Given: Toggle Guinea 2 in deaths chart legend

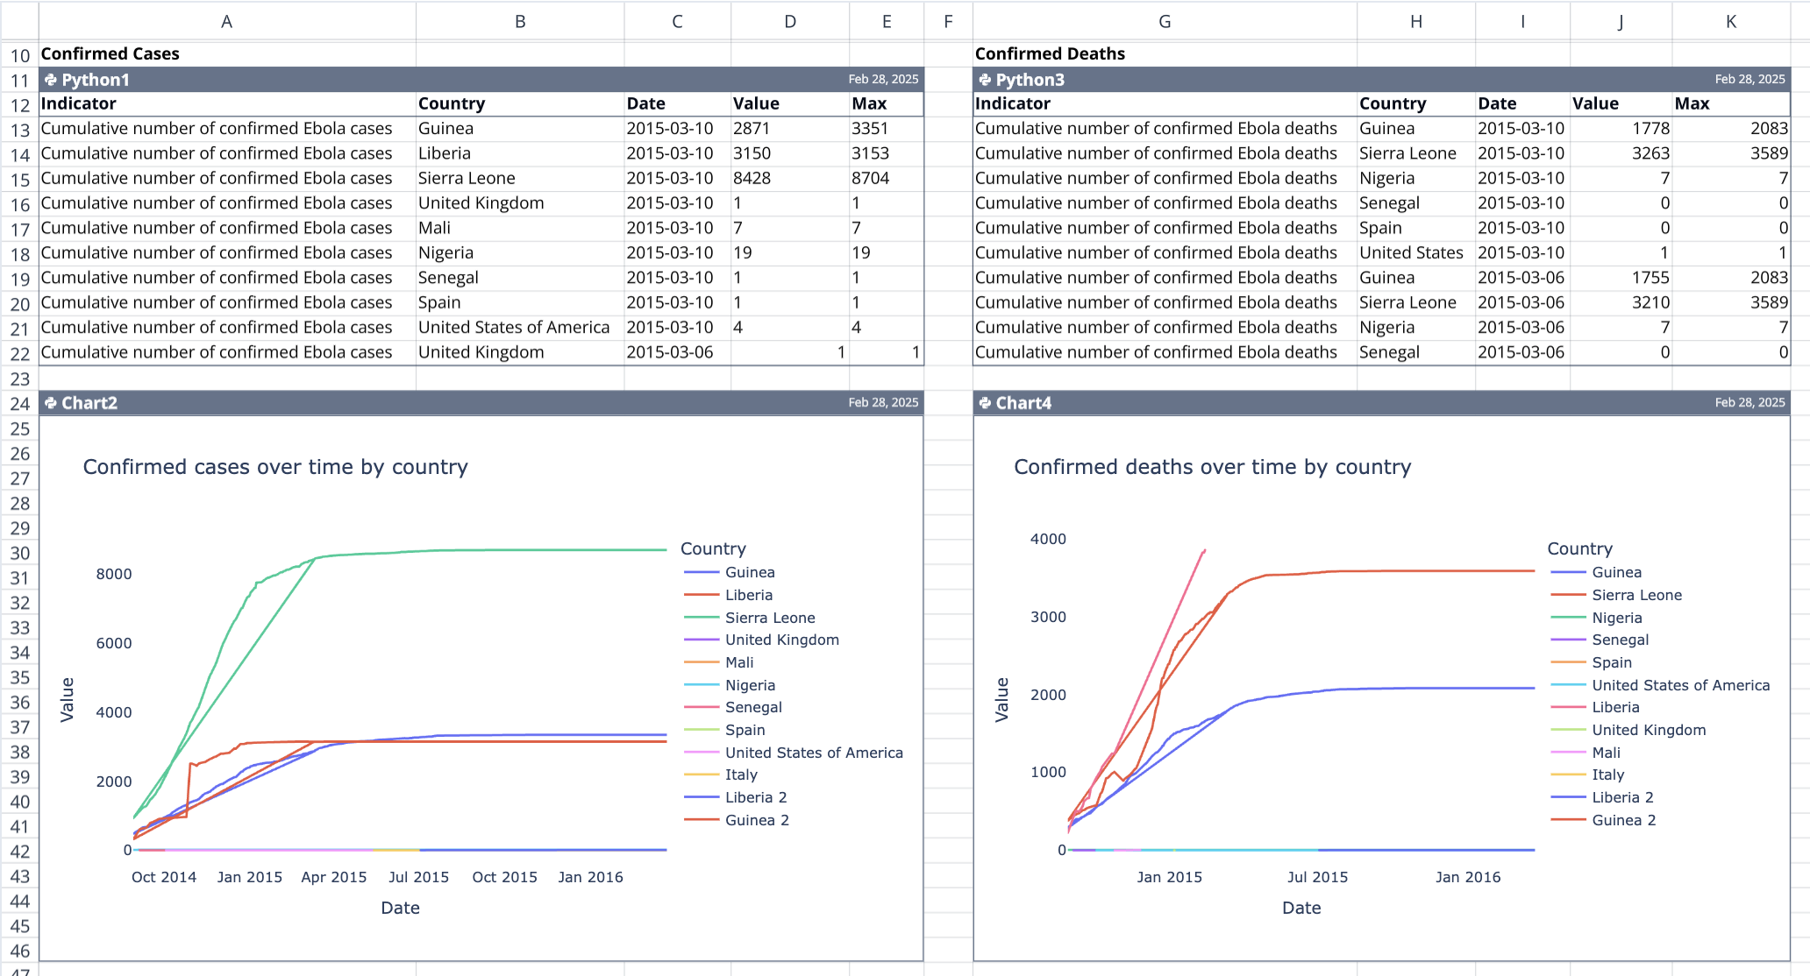Looking at the screenshot, I should coord(1623,820).
